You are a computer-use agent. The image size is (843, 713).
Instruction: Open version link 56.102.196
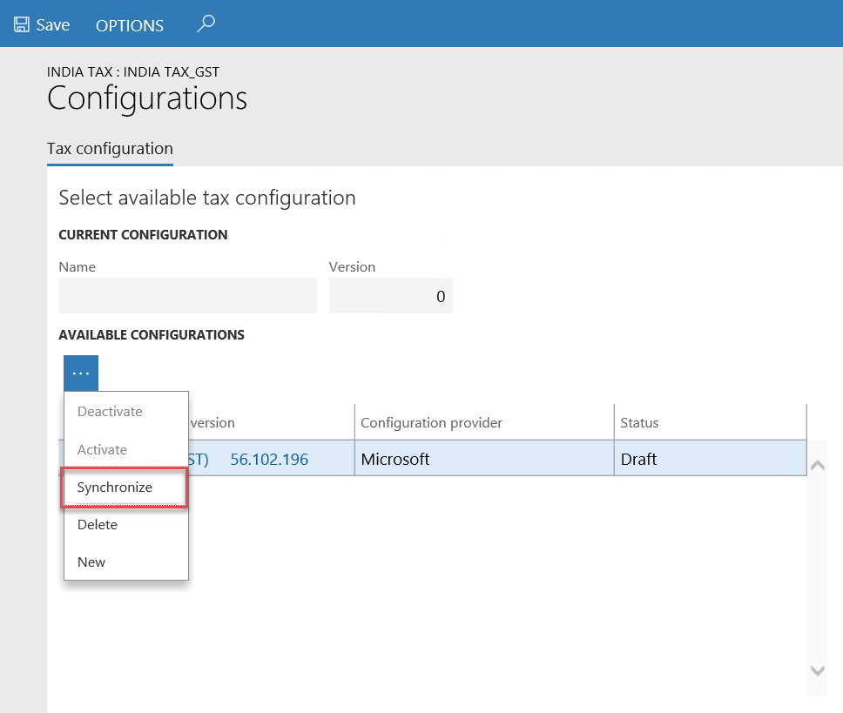[269, 460]
